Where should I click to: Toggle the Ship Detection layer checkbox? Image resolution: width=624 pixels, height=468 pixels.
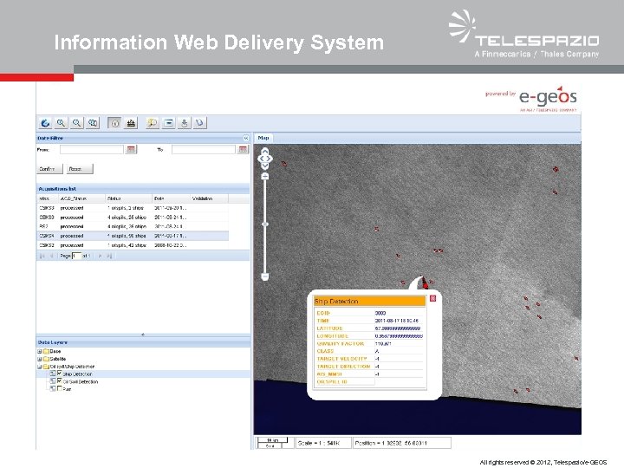click(x=60, y=374)
